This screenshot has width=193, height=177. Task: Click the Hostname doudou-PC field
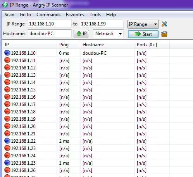tap(49, 34)
